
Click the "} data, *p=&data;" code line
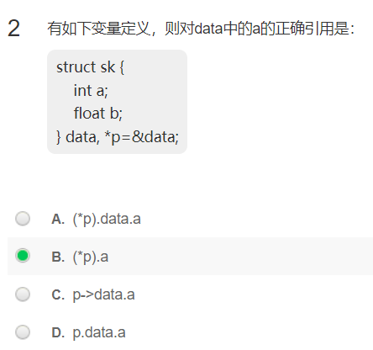point(118,137)
